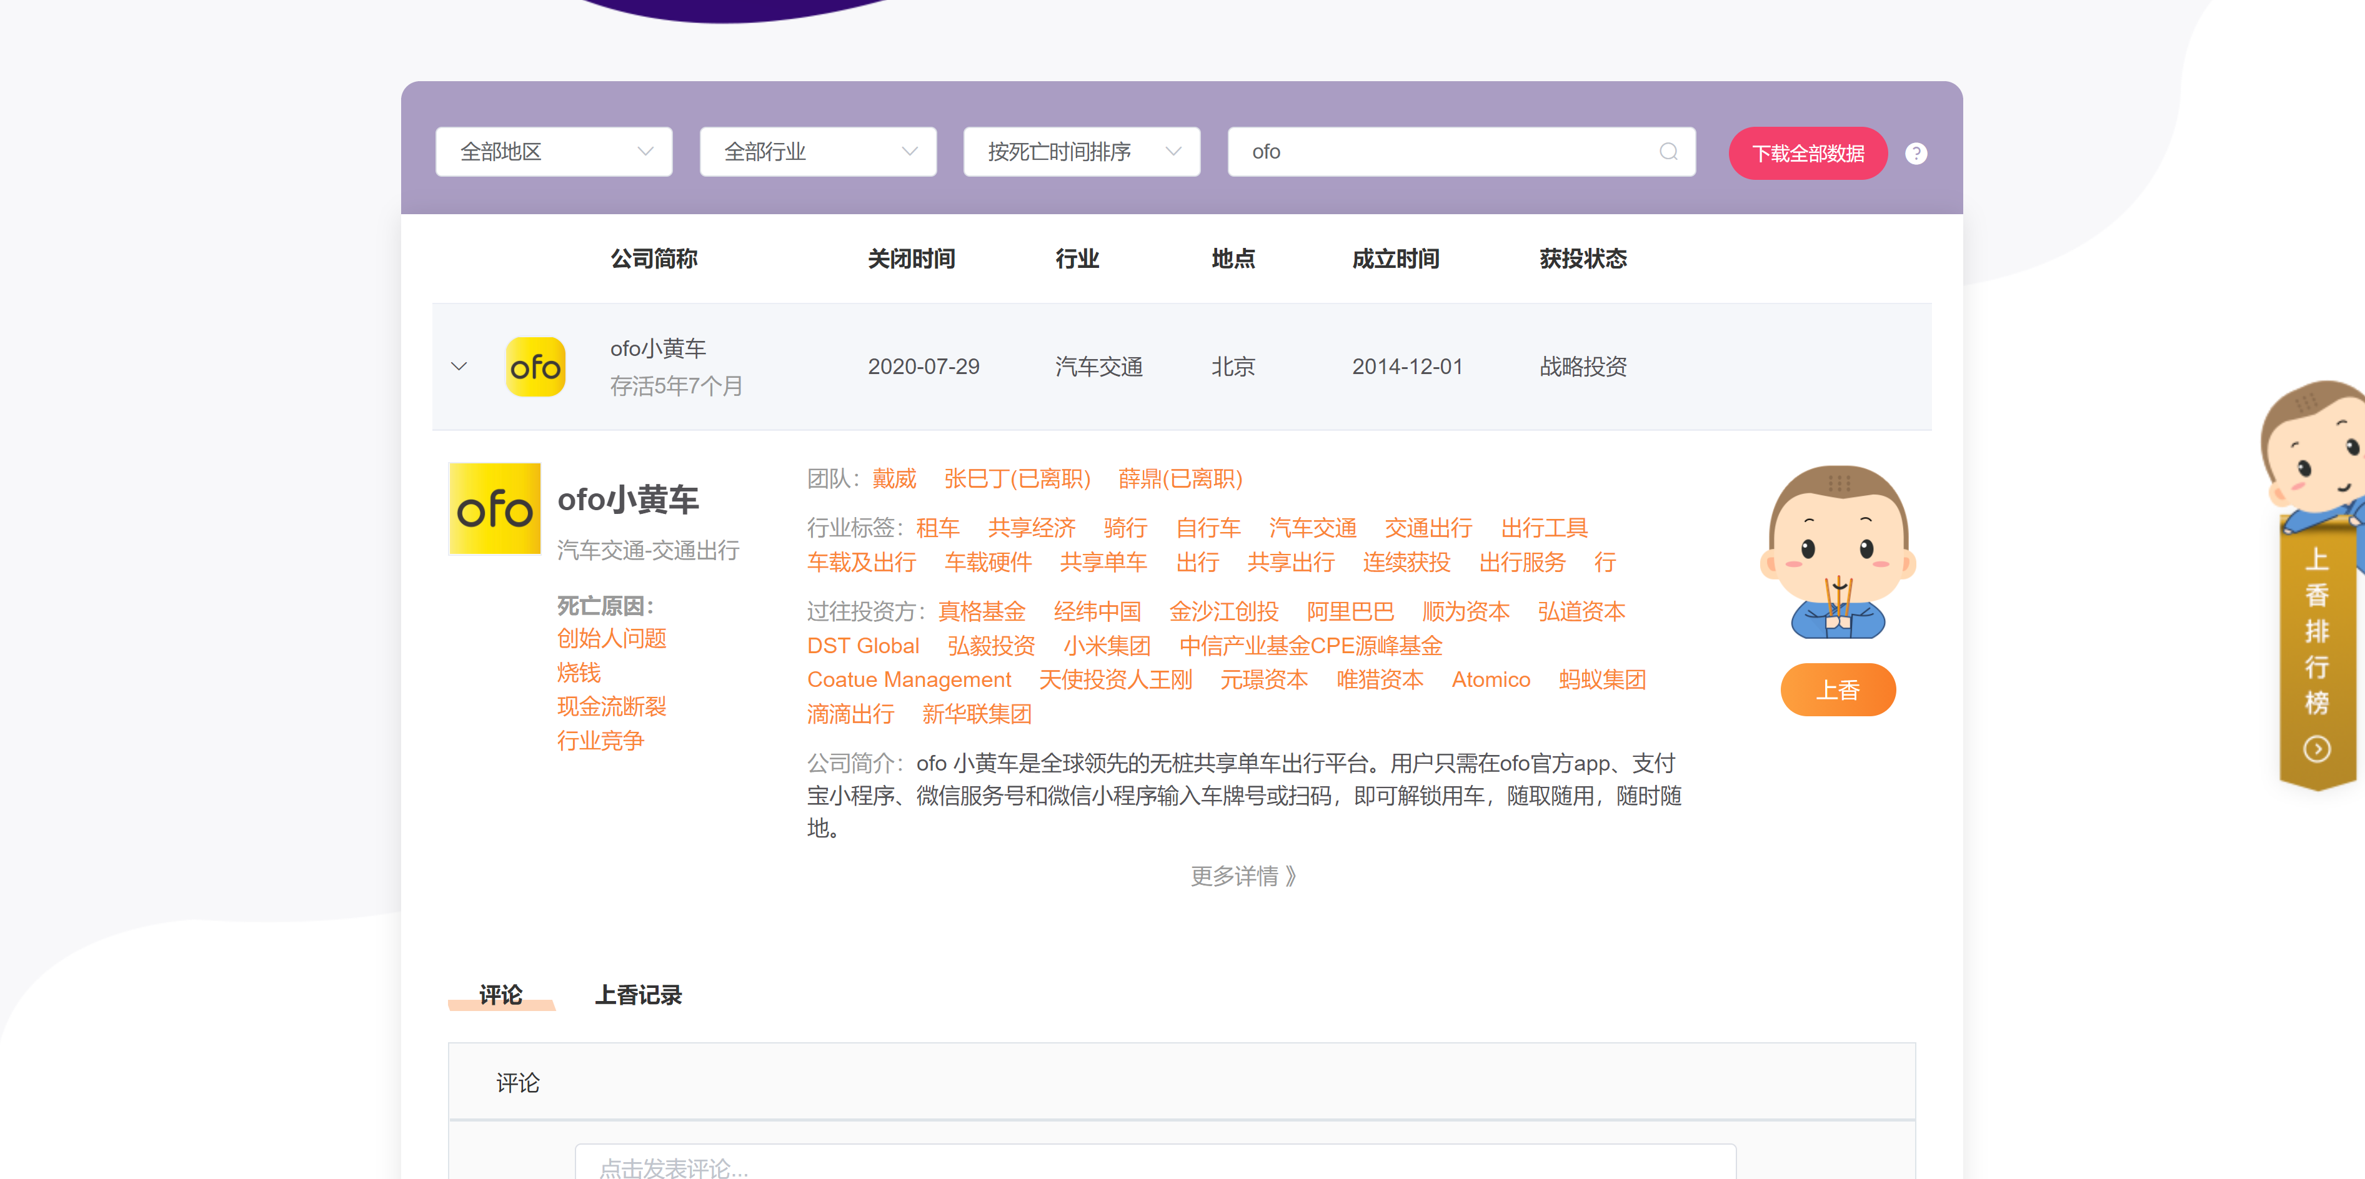
Task: Open 更多详情 link
Action: tap(1243, 876)
